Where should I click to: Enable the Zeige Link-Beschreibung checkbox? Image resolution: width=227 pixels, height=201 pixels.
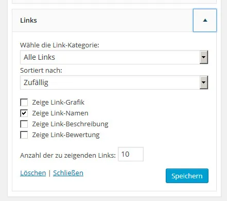24,124
